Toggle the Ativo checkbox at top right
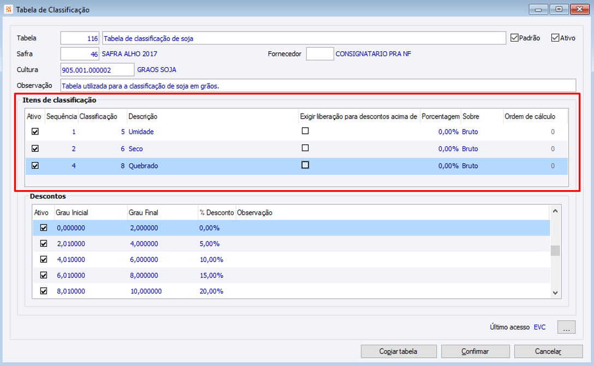The height and width of the screenshot is (366, 594). pos(555,38)
